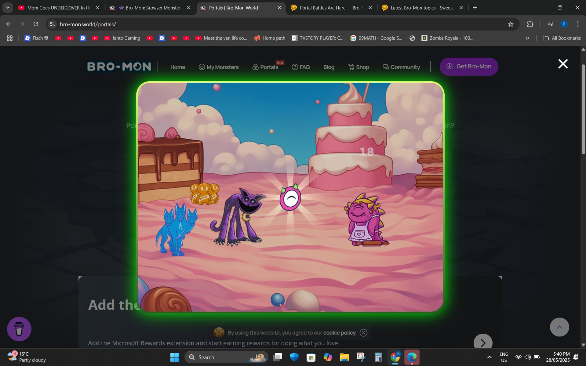Viewport: 586px width, 366px height.
Task: Click the scroll-to-top arrow button
Action: (x=559, y=327)
